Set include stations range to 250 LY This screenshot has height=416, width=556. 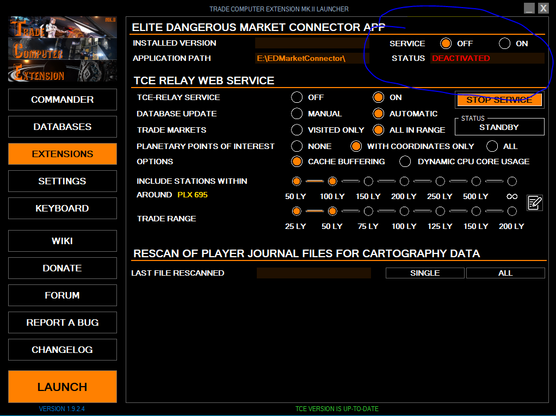tap(440, 182)
